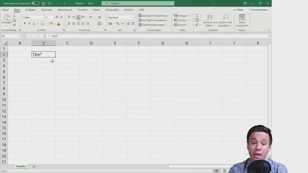
Task: Apply percent style format
Action: click(x=117, y=24)
